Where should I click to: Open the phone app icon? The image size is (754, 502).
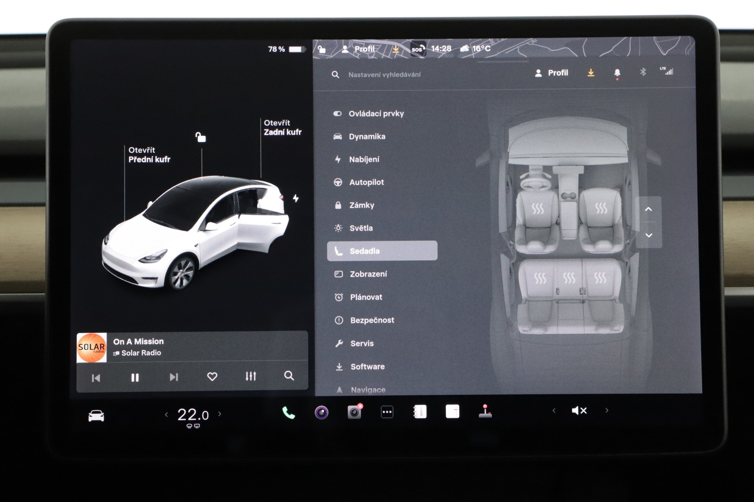288,413
